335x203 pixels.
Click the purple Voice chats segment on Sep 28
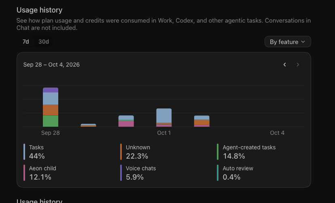51,90
